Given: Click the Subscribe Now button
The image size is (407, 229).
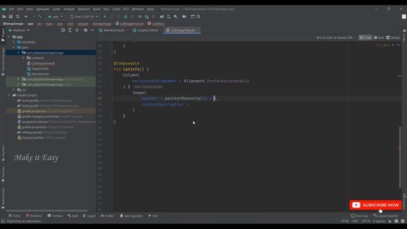Looking at the screenshot, I should click(375, 205).
